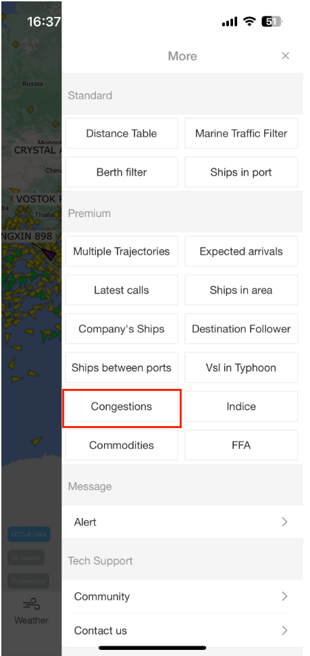The width and height of the screenshot is (310, 656).
Task: Open Commodities section
Action: tap(122, 445)
